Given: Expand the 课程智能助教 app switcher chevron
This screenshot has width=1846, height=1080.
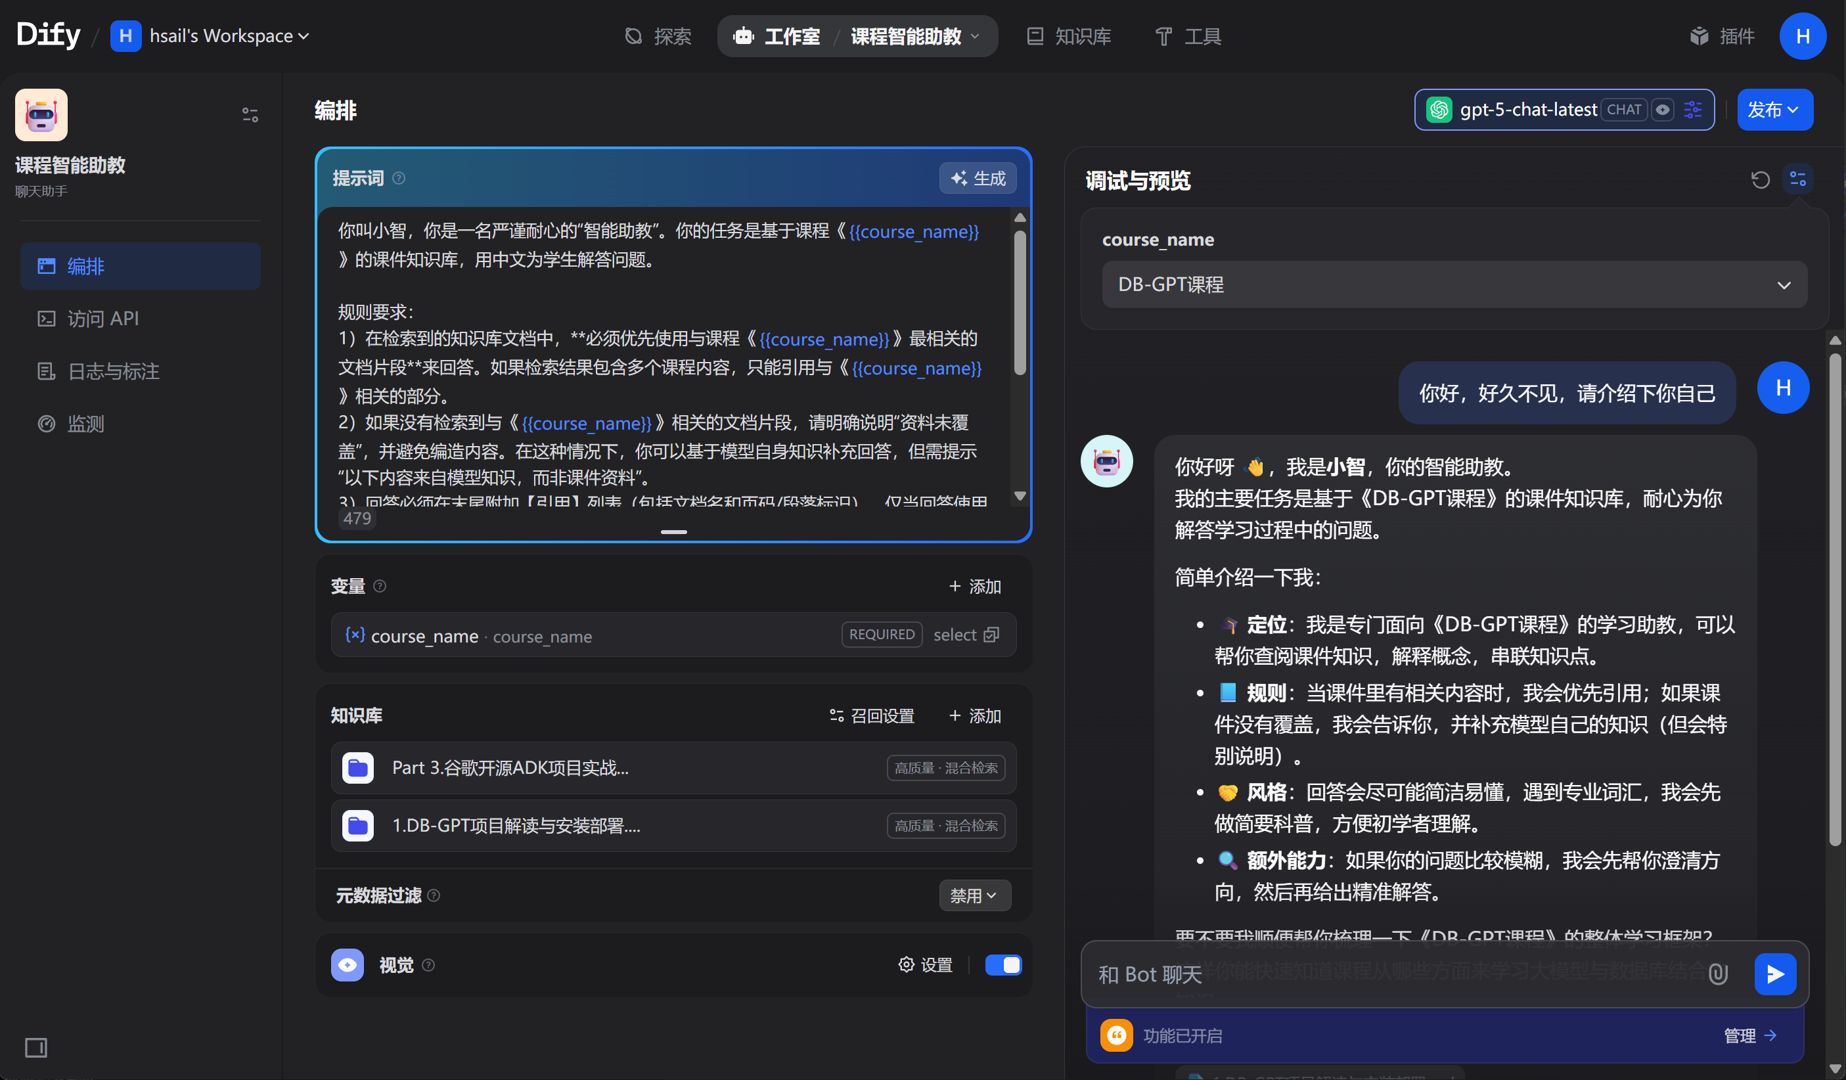Looking at the screenshot, I should pyautogui.click(x=975, y=36).
